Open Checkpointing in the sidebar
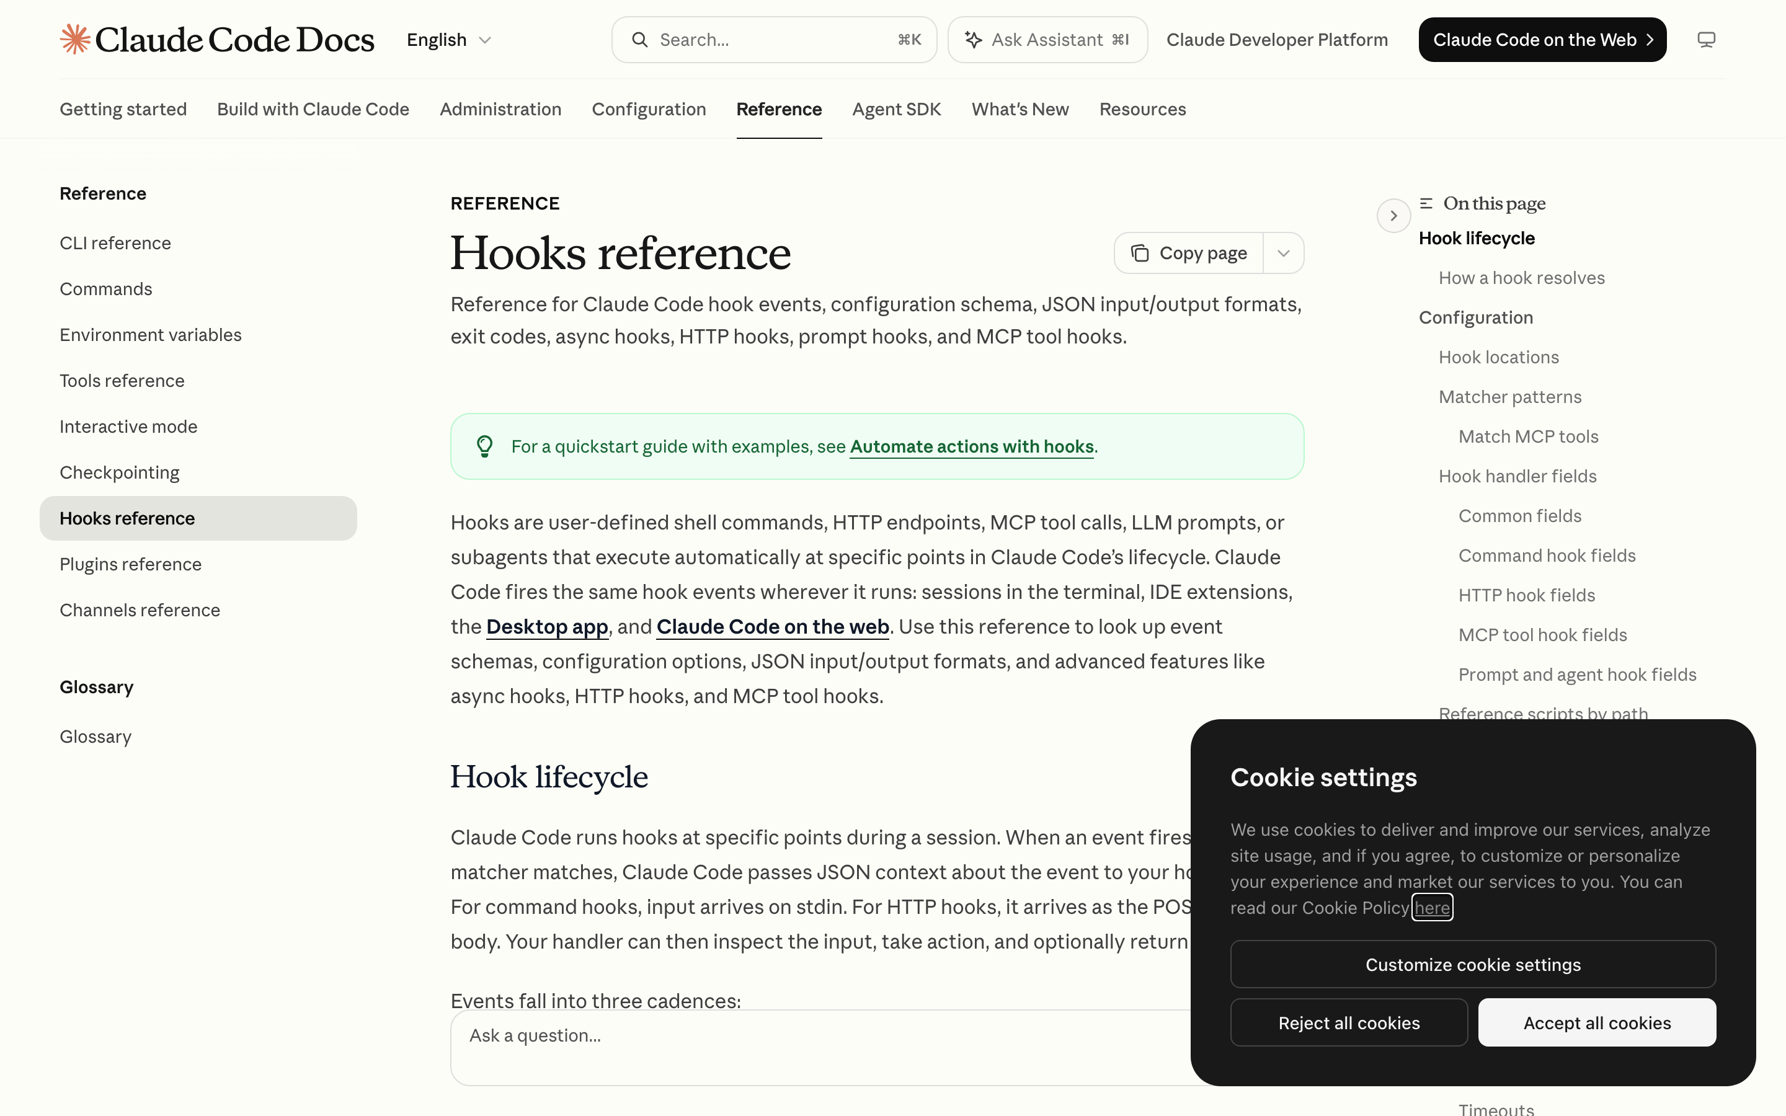Image resolution: width=1786 pixels, height=1116 pixels. pos(120,472)
